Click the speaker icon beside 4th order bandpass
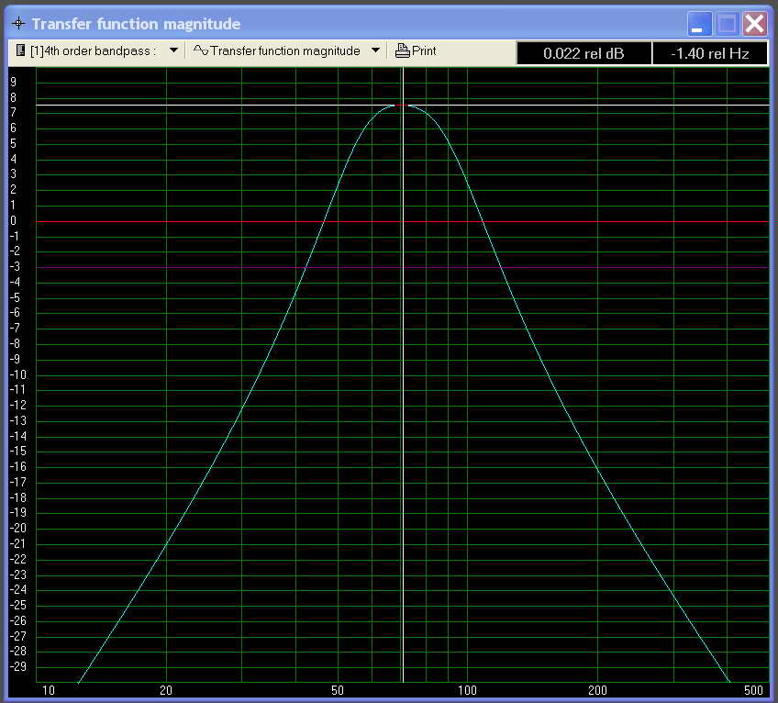Viewport: 778px width, 703px height. point(20,50)
